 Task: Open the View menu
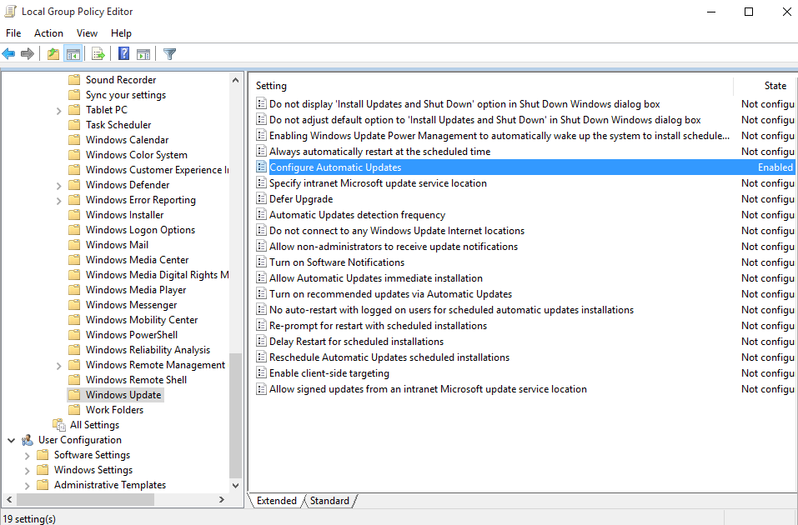(x=87, y=33)
